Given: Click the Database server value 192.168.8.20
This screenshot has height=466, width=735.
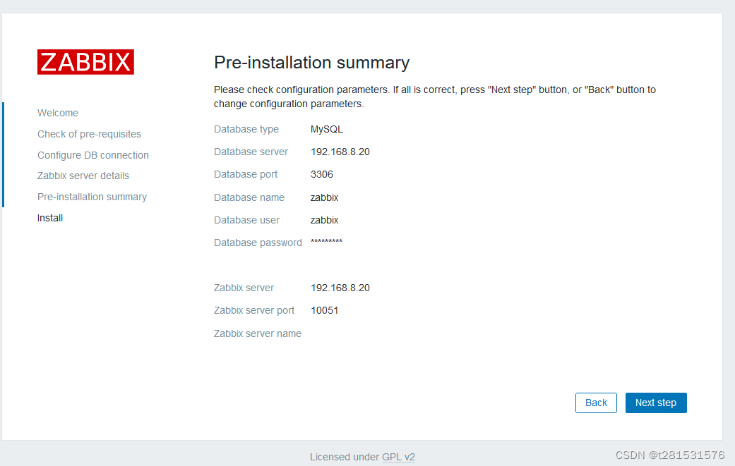Looking at the screenshot, I should click(x=340, y=152).
